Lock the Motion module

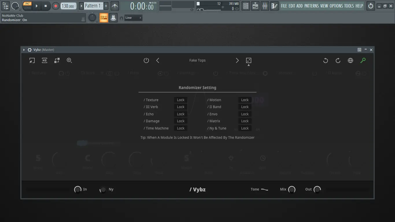[x=245, y=100]
